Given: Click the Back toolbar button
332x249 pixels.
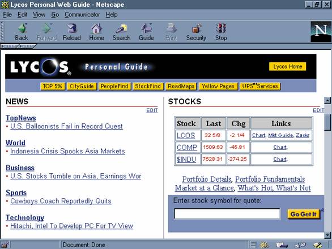Looking at the screenshot, I should pyautogui.click(x=22, y=32).
